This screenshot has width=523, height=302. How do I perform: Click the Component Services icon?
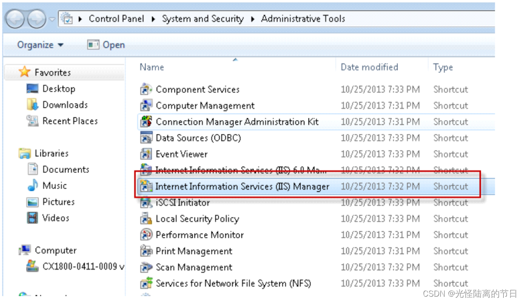tap(146, 89)
